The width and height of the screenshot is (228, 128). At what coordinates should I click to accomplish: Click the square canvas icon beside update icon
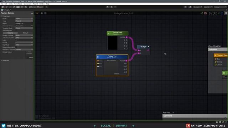tap(45, 13)
